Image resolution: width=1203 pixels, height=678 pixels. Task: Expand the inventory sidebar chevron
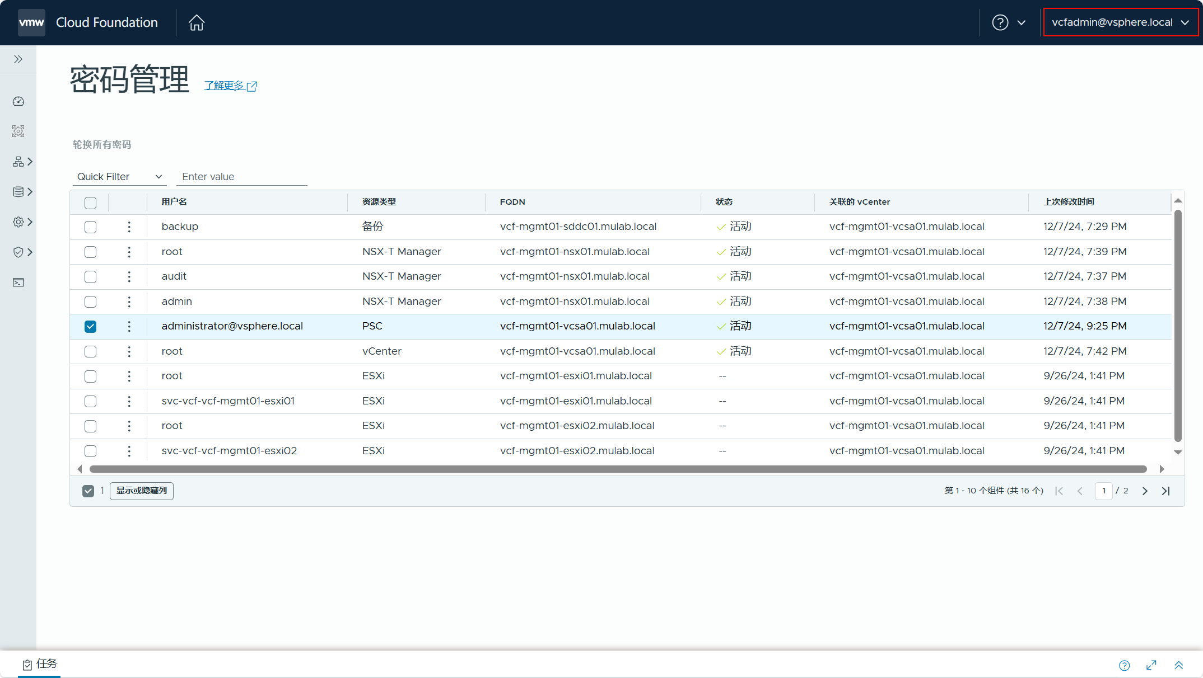[30, 162]
